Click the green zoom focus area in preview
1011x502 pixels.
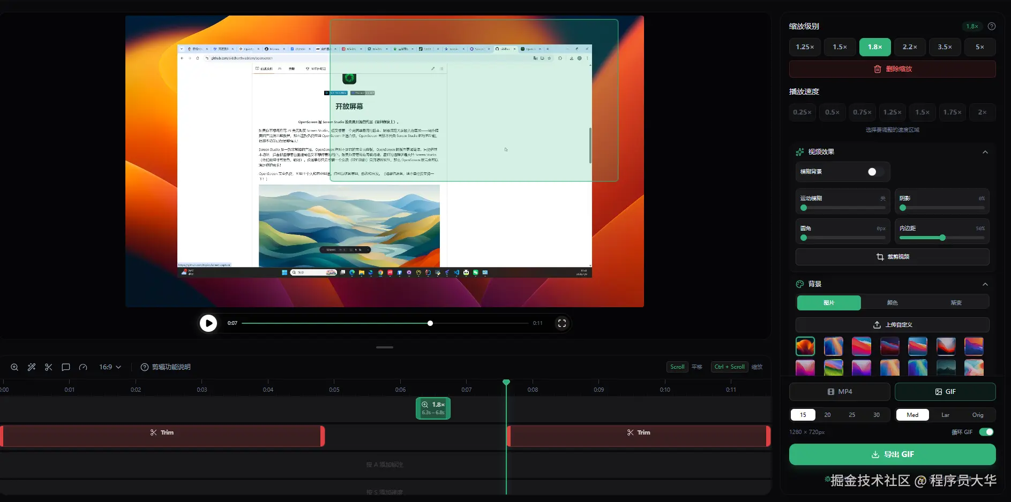tap(474, 101)
